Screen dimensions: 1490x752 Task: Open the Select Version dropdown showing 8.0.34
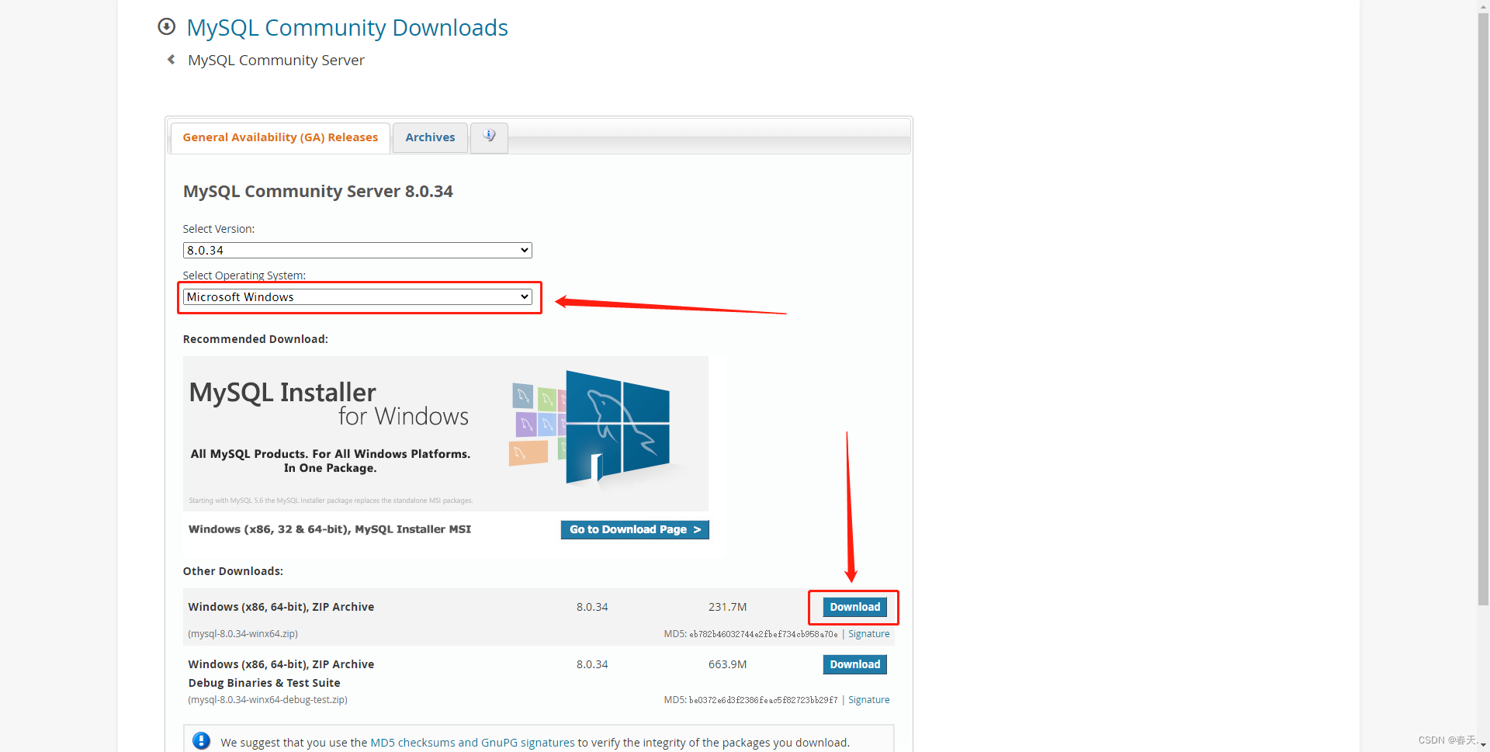(x=357, y=250)
